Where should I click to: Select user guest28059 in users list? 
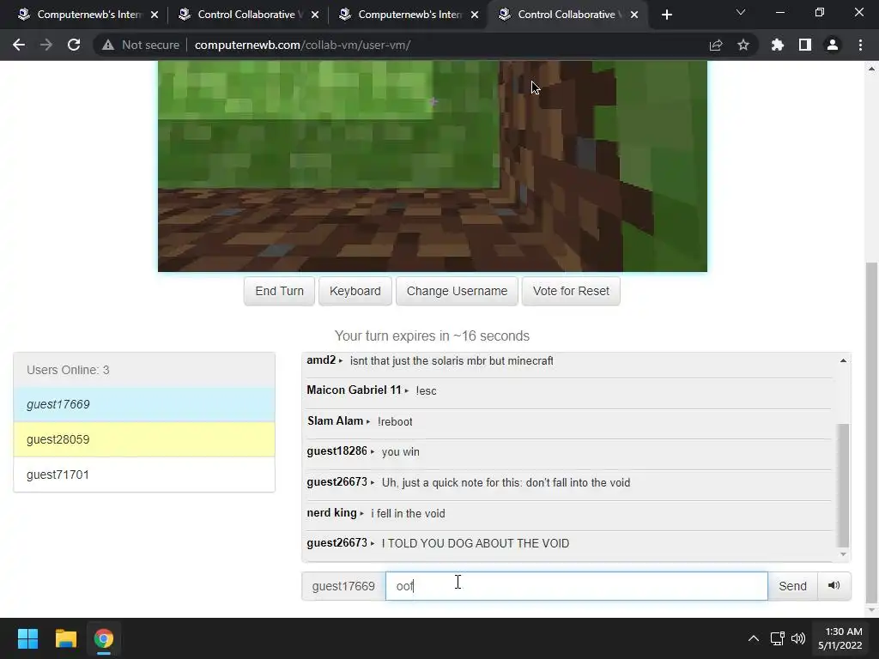pyautogui.click(x=144, y=439)
